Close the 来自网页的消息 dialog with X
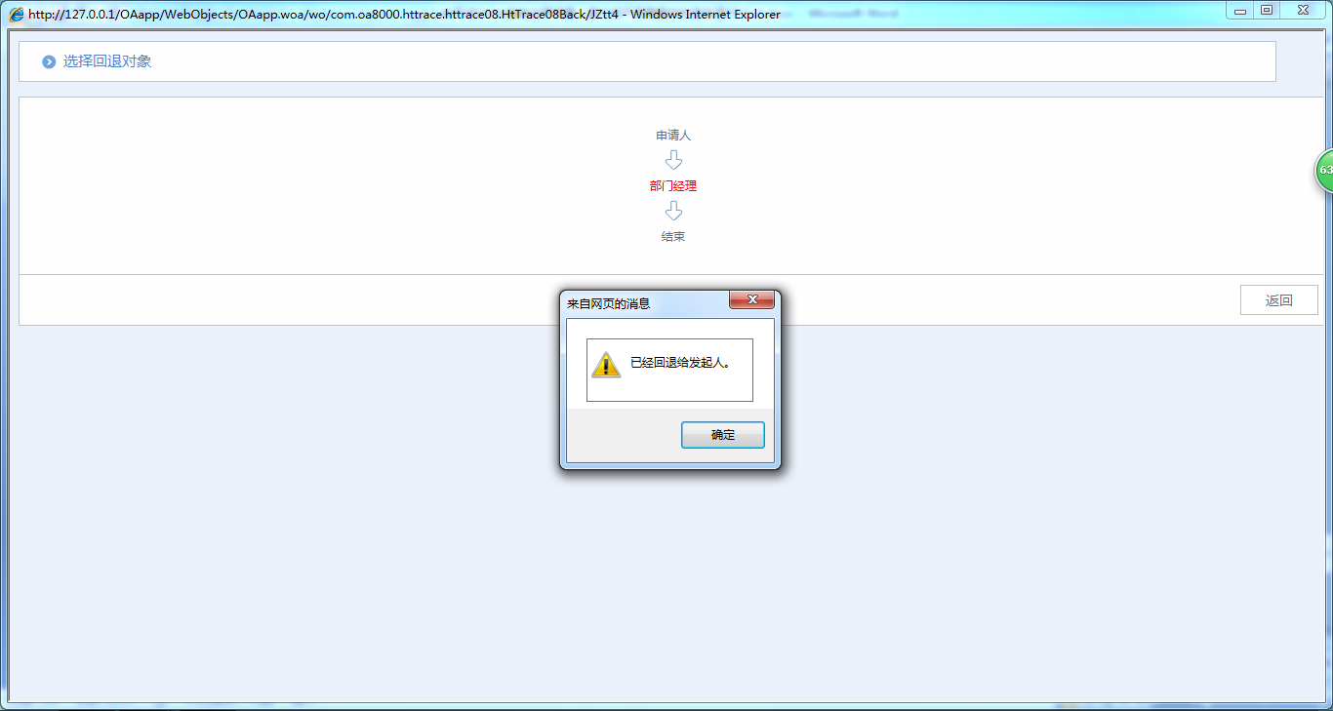 pos(752,300)
